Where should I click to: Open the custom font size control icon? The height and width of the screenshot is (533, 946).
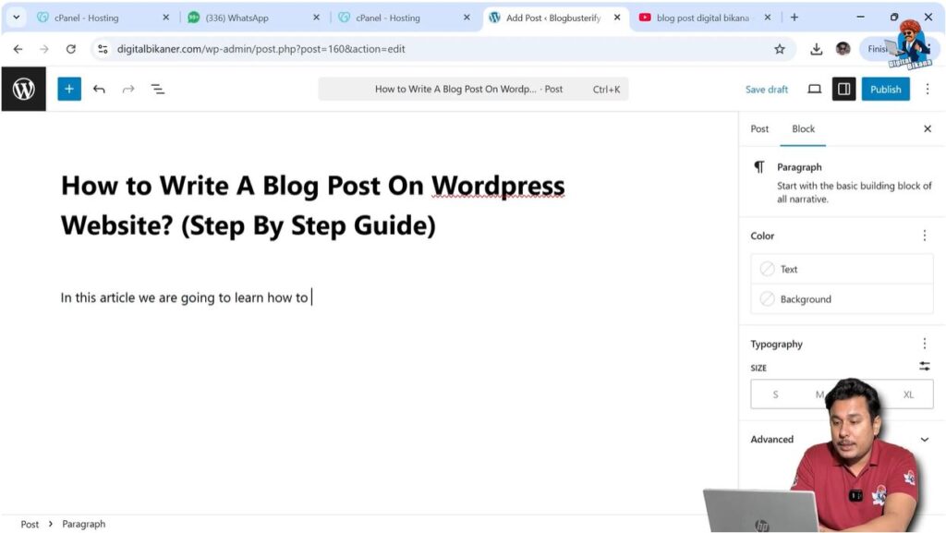924,366
